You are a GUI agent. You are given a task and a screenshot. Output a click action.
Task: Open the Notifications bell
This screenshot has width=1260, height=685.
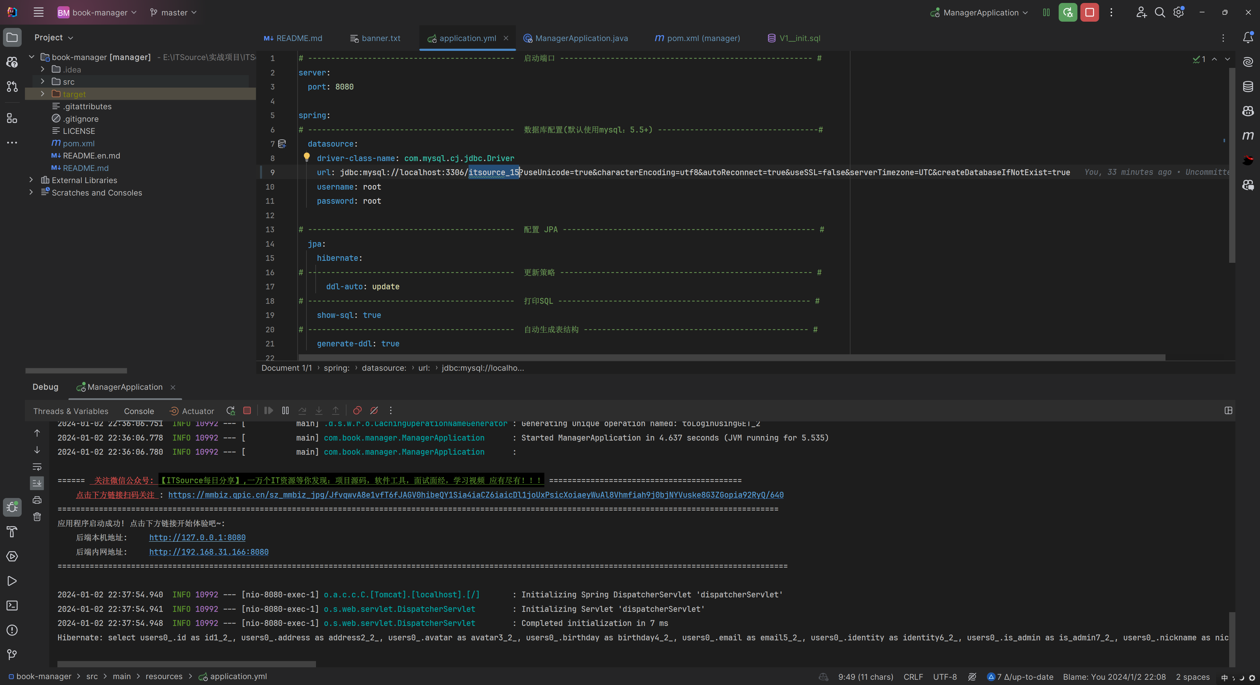pos(1248,38)
